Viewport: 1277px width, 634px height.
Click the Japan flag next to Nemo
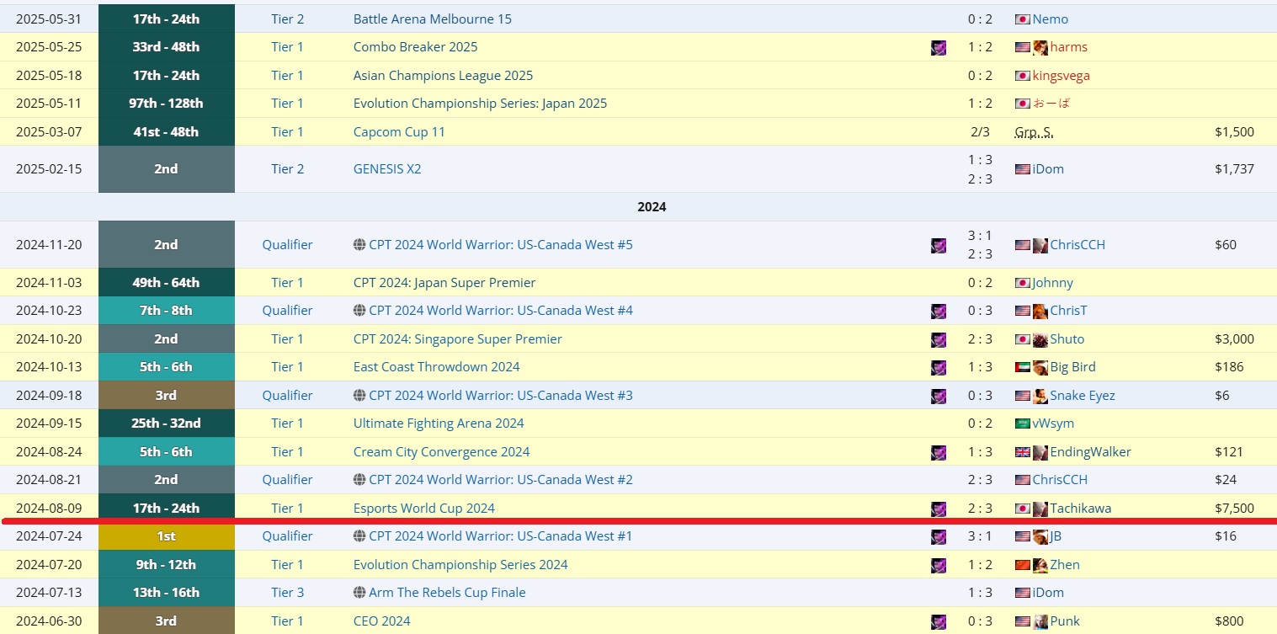click(1023, 19)
